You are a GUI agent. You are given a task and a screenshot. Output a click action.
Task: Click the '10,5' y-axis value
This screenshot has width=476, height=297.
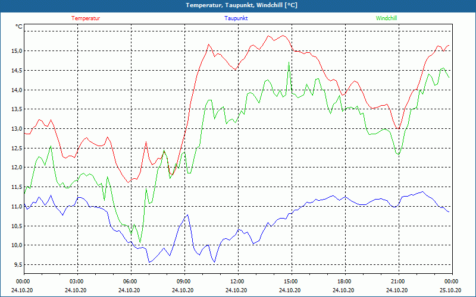17,226
